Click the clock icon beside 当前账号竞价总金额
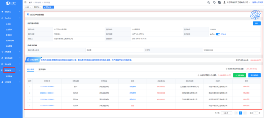Screen dimensions: 264x118 click(198, 75)
